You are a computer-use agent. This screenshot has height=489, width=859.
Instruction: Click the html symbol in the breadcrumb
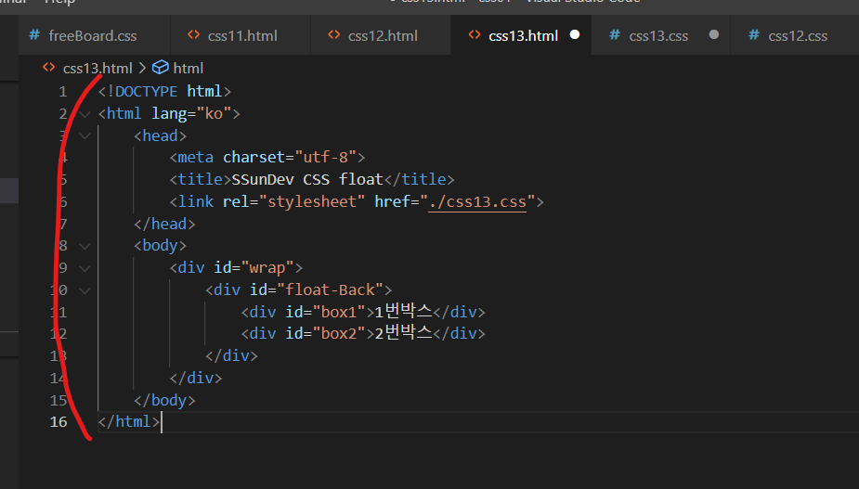coord(188,68)
